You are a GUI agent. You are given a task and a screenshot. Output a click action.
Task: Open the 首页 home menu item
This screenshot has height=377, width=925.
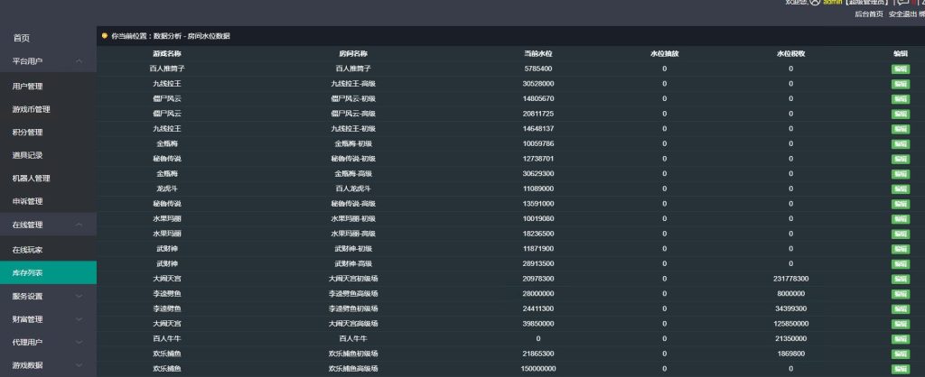click(x=22, y=38)
